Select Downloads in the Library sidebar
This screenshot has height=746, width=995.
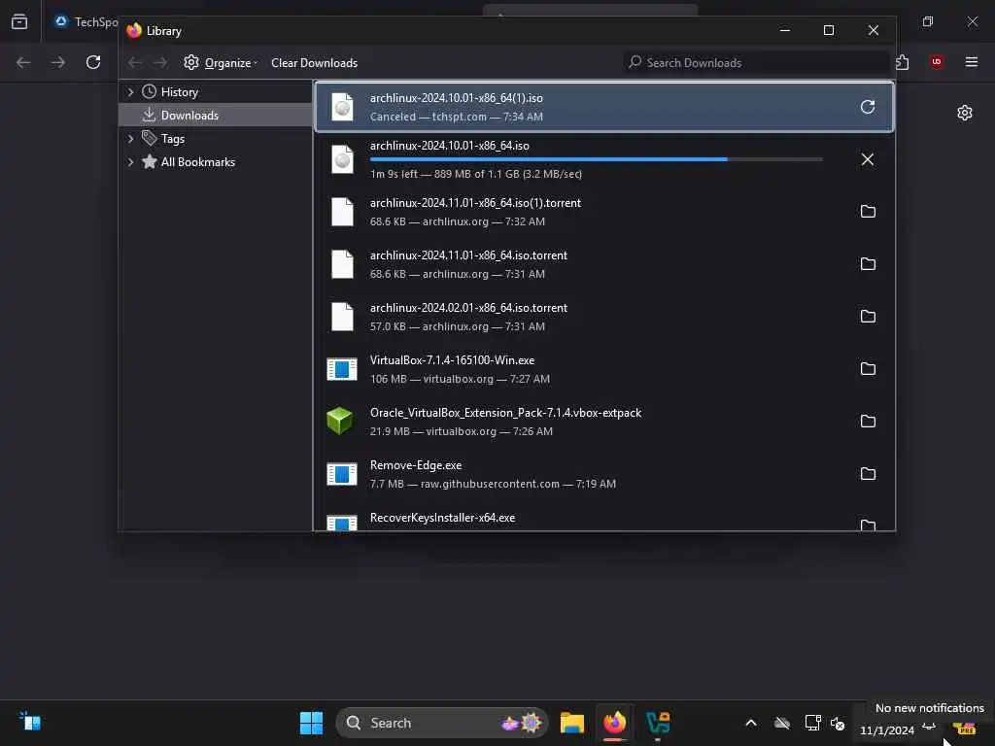tap(189, 115)
